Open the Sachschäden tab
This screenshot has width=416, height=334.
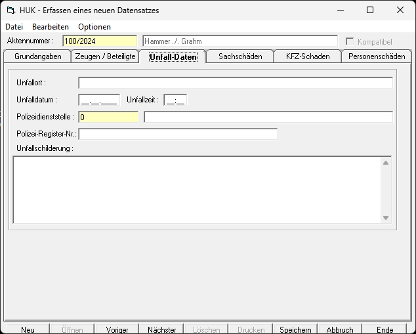[239, 56]
